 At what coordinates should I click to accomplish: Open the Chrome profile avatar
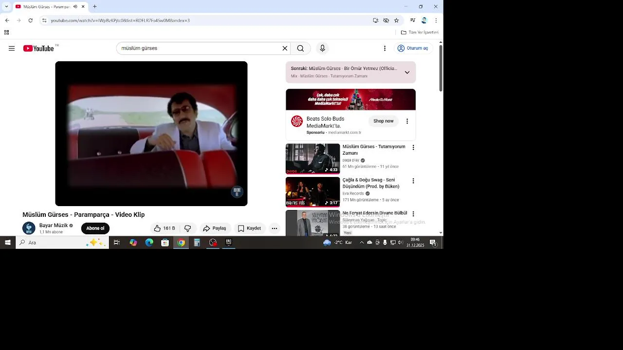(424, 20)
